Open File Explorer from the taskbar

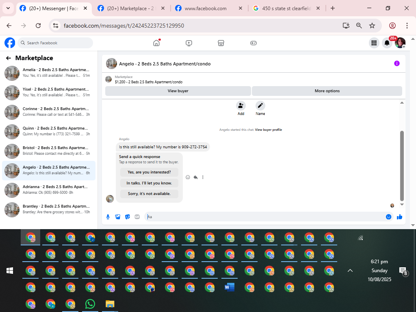click(110, 304)
